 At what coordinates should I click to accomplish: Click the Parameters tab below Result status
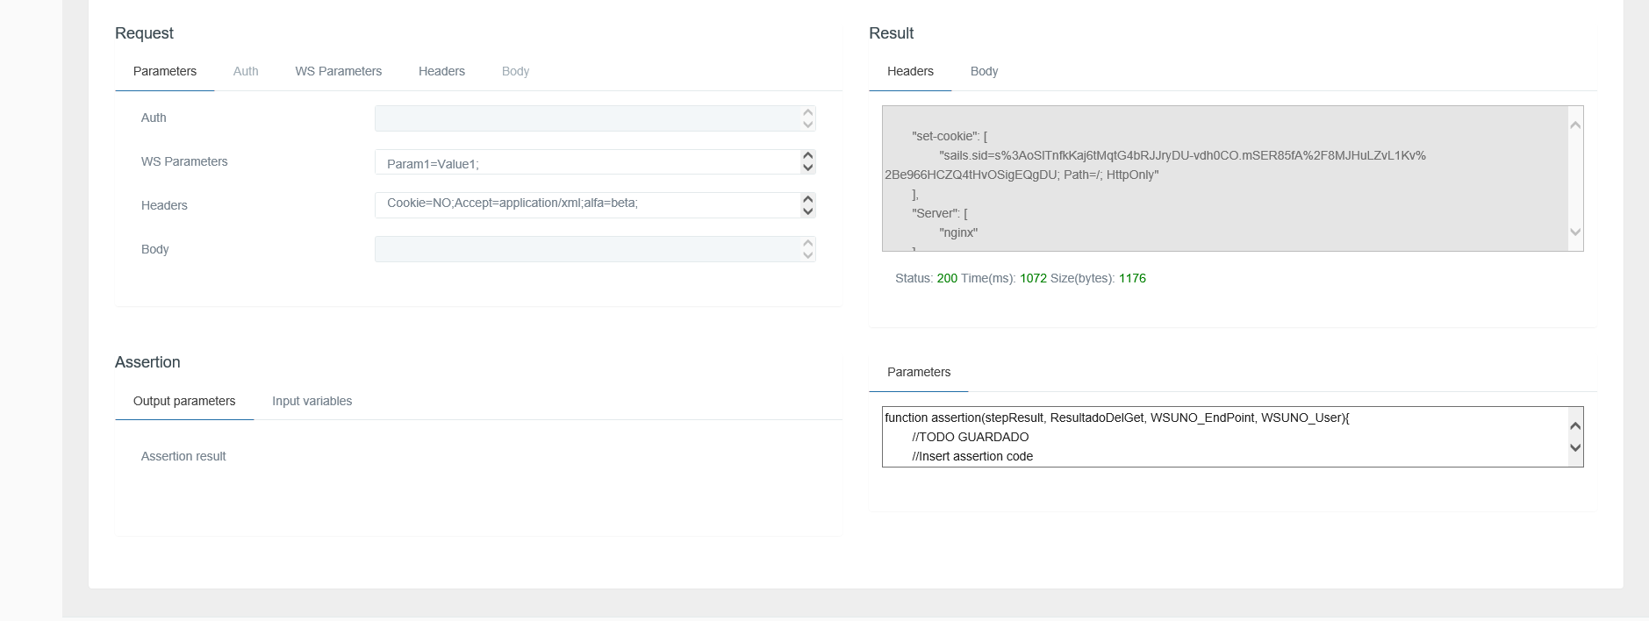[918, 372]
